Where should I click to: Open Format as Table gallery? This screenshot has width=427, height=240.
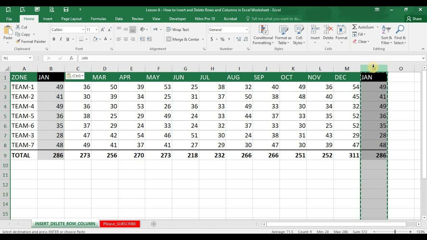point(283,35)
